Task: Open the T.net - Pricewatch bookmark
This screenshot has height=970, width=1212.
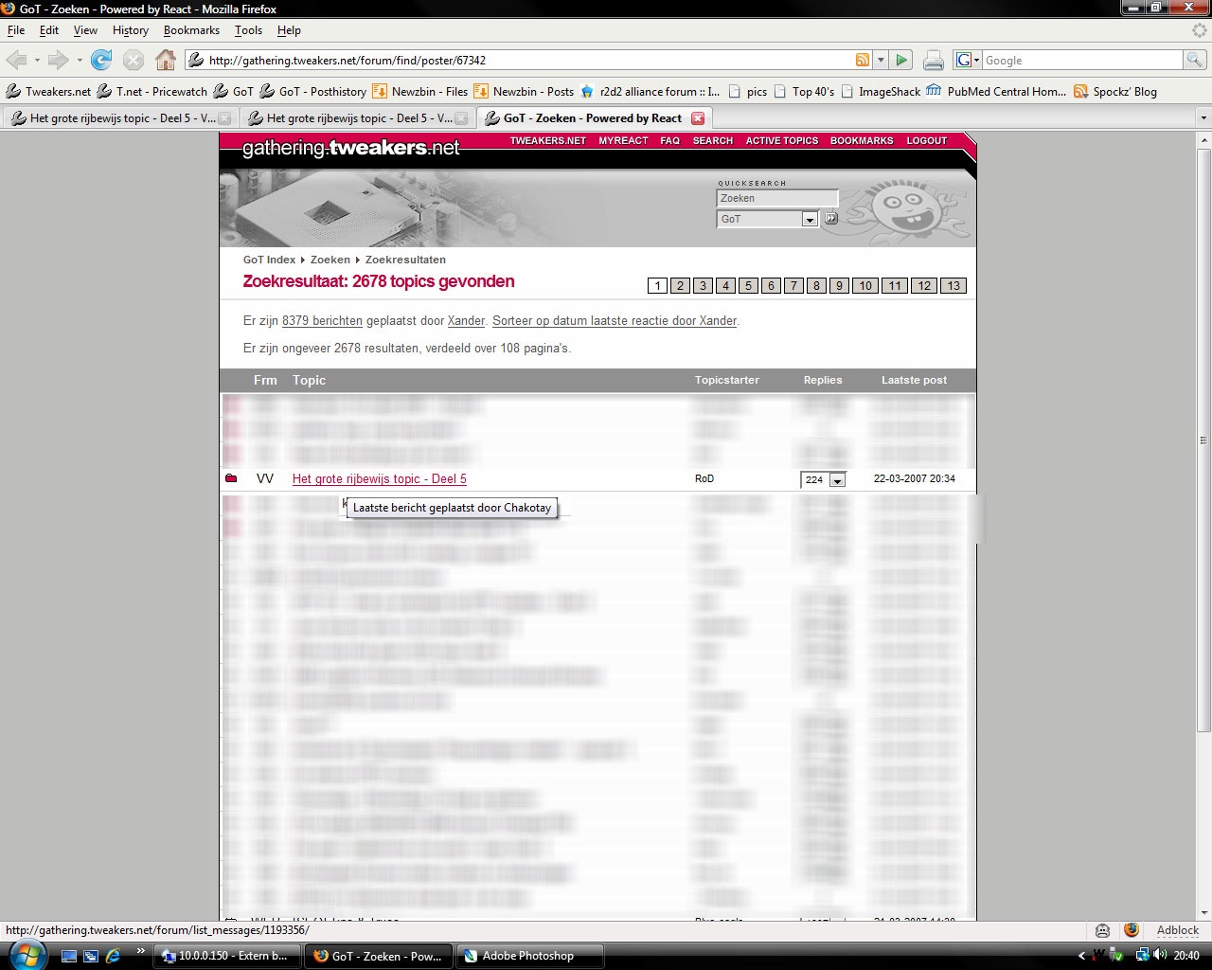Action: point(151,92)
